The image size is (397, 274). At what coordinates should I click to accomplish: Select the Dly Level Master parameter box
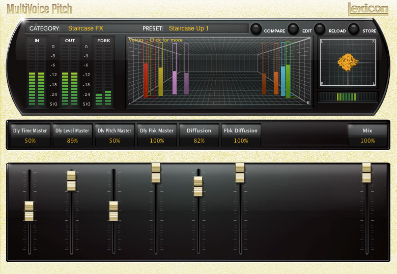[x=72, y=135]
